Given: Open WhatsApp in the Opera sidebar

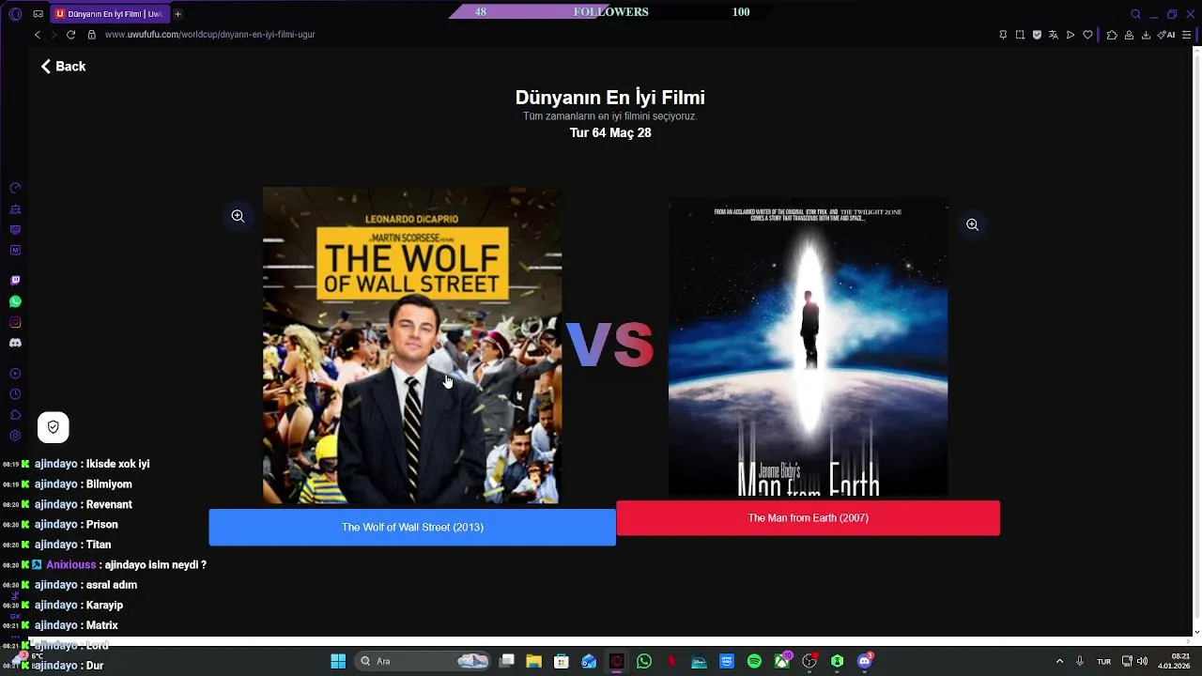Looking at the screenshot, I should [15, 301].
